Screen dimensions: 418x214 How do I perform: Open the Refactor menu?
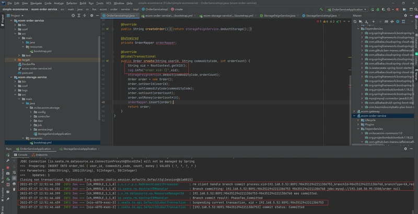coord(72,3)
